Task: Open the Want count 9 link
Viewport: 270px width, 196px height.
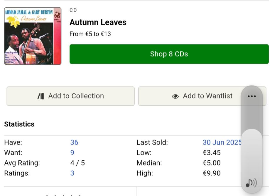Action: click(x=72, y=153)
